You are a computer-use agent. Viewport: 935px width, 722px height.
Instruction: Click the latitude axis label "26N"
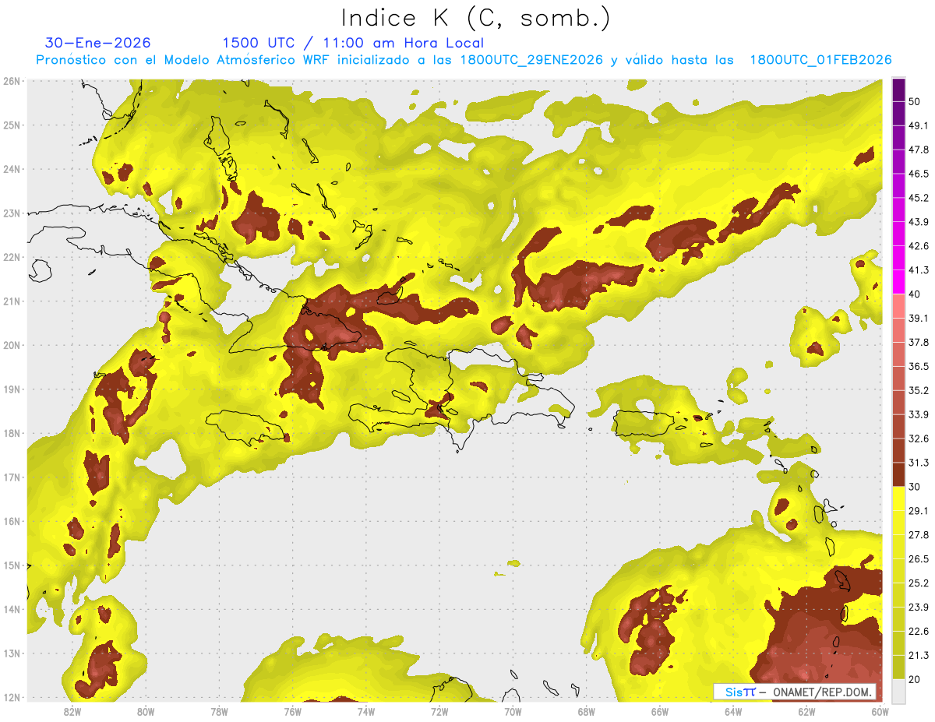tap(12, 81)
